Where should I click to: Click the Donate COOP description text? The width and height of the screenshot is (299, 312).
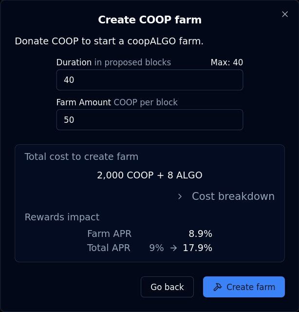click(109, 41)
